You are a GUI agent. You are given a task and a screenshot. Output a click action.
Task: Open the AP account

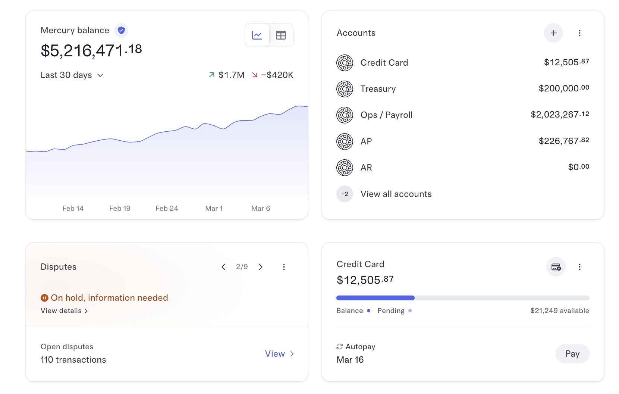[463, 141]
